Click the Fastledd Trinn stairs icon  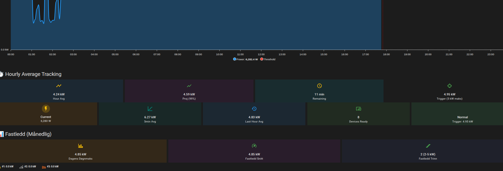[x=428, y=146]
